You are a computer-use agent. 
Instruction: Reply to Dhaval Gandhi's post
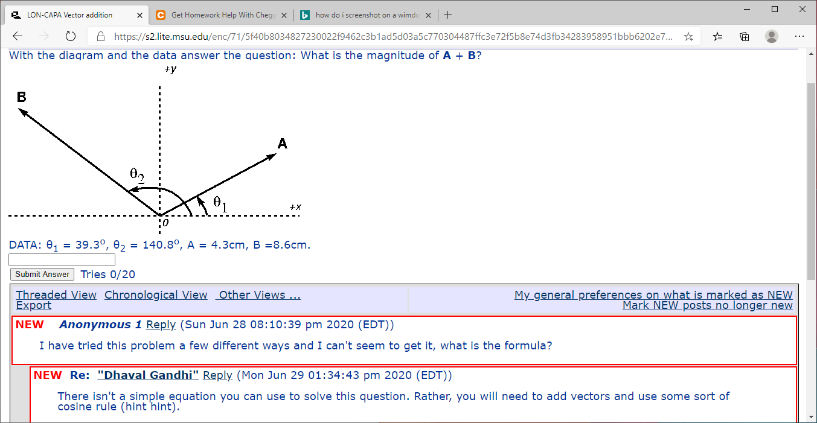(217, 375)
